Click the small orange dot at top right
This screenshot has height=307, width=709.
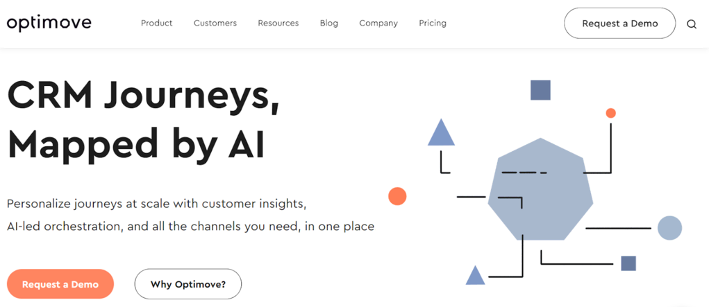pyautogui.click(x=610, y=113)
